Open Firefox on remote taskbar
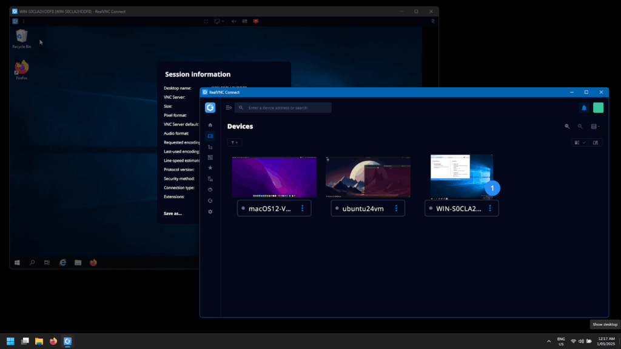This screenshot has height=349, width=621. 93,263
